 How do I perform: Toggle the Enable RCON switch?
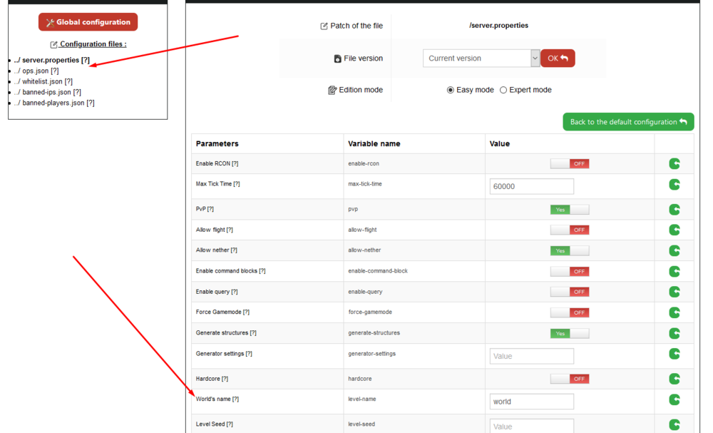click(x=569, y=164)
